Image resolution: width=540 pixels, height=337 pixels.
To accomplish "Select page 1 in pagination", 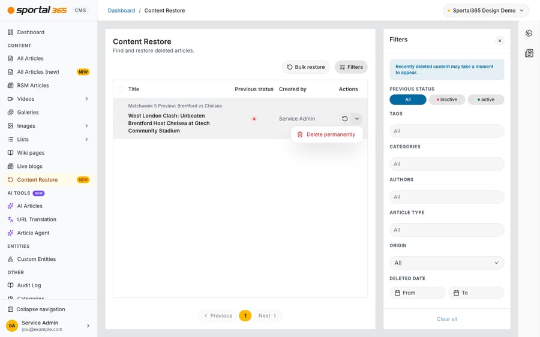I will pyautogui.click(x=245, y=315).
